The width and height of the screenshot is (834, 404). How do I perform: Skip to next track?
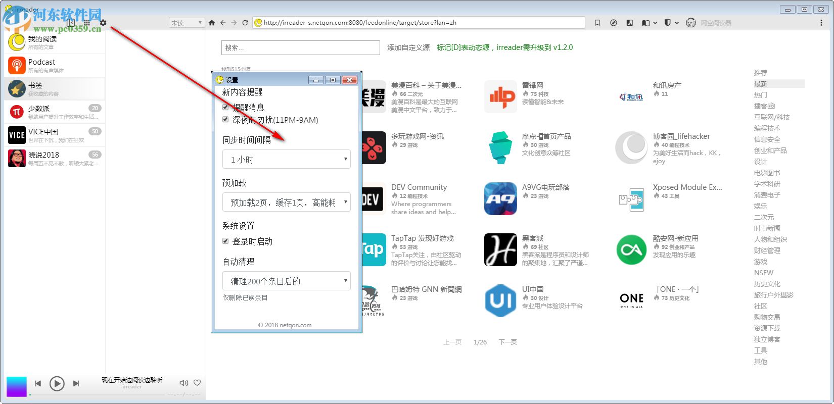[76, 384]
